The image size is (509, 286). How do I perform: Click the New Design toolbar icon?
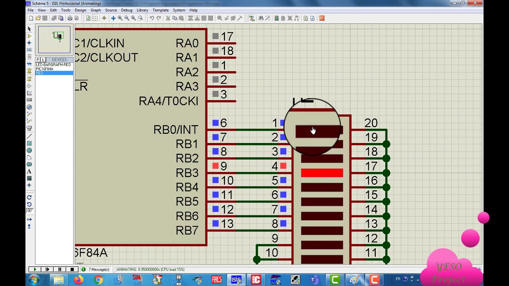31,18
